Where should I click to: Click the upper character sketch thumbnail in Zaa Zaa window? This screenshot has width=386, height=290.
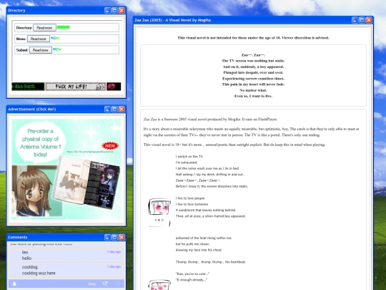click(159, 212)
